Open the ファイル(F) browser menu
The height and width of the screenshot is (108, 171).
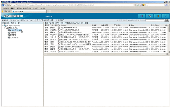tap(6, 8)
